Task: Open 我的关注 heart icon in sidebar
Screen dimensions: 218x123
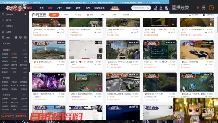Action: click(x=3, y=14)
